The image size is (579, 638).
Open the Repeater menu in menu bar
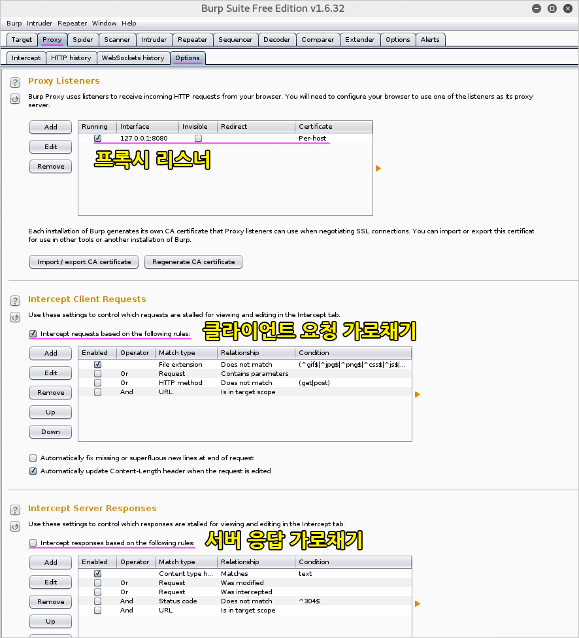(72, 23)
